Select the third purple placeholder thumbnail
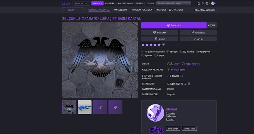The width and height of the screenshot is (254, 134). point(100,107)
